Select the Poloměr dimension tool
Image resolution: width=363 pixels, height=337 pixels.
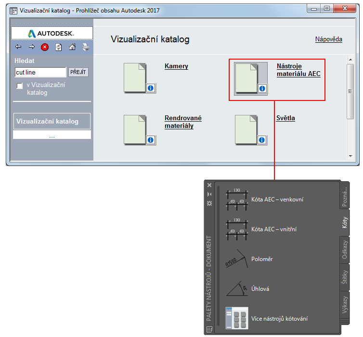click(x=249, y=259)
